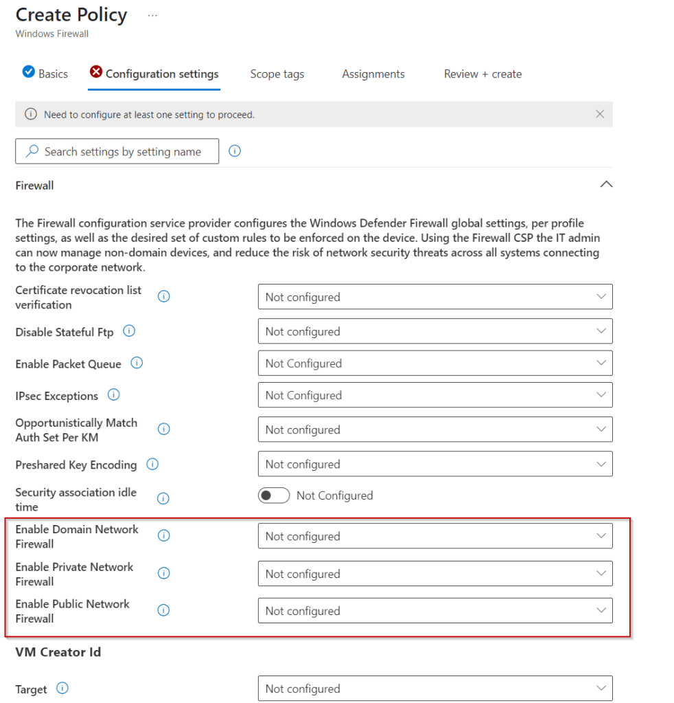
Task: Open the Review + create tab
Action: (x=483, y=74)
